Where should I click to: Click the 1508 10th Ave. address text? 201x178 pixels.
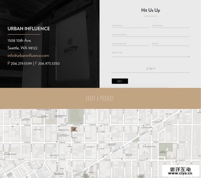tap(19, 40)
